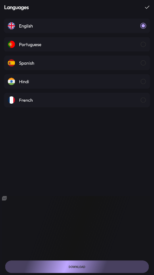
Task: Confirm selection with the checkmark icon
Action: [147, 7]
